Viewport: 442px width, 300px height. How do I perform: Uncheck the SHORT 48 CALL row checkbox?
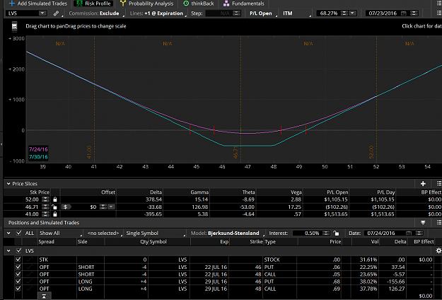18,274
